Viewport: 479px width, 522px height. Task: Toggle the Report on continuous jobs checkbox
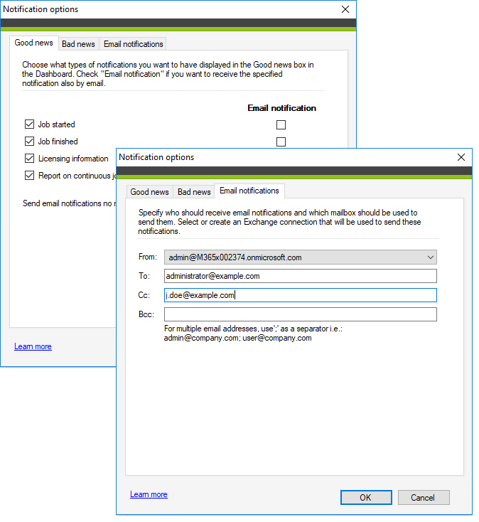click(x=30, y=176)
